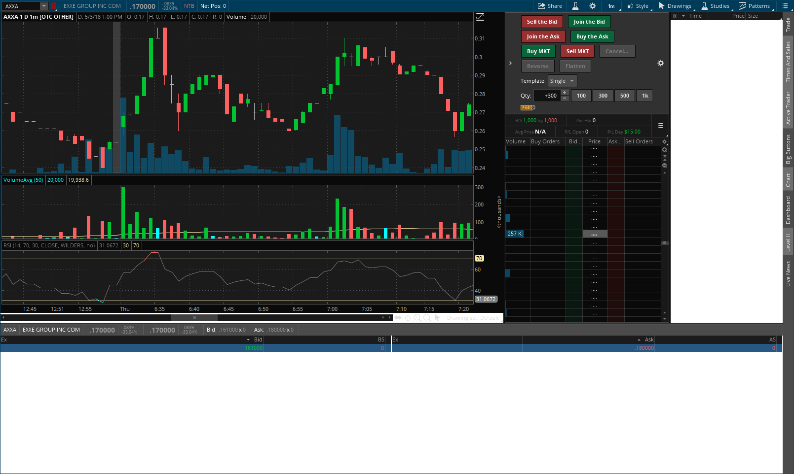Set quantity to 300
The image size is (794, 474).
coord(603,96)
